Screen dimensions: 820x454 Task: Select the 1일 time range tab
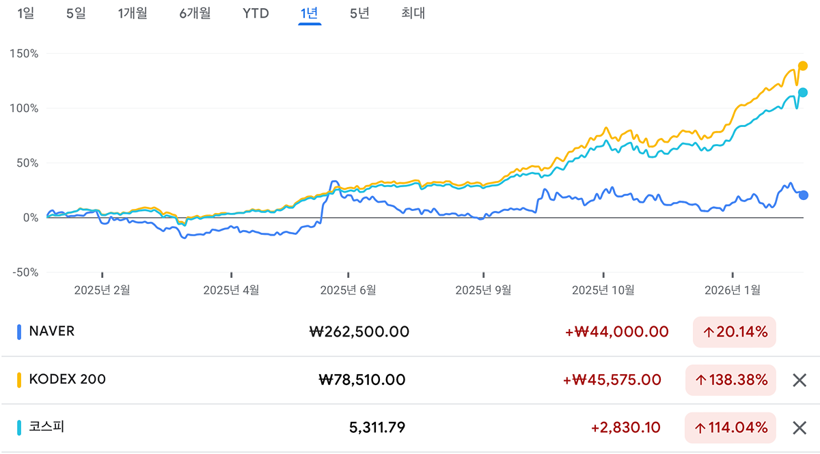click(x=25, y=13)
